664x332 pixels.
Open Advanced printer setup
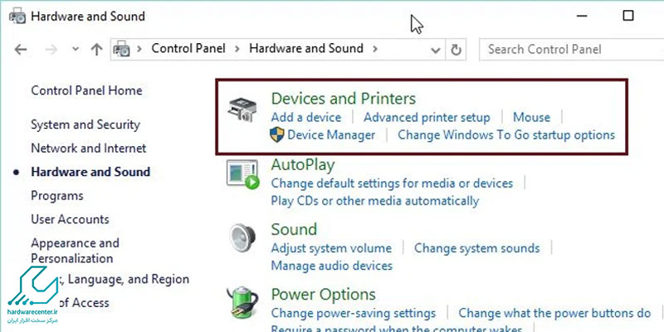point(427,117)
